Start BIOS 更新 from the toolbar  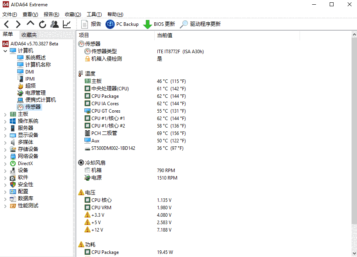click(159, 24)
